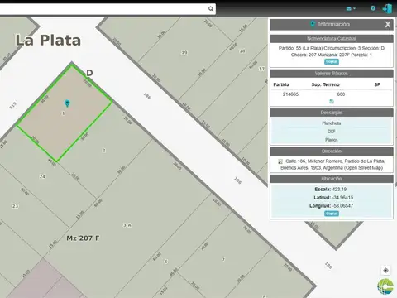Image resolution: width=397 pixels, height=298 pixels.
Task: Click the Información pin icon in header
Action: [313, 24]
